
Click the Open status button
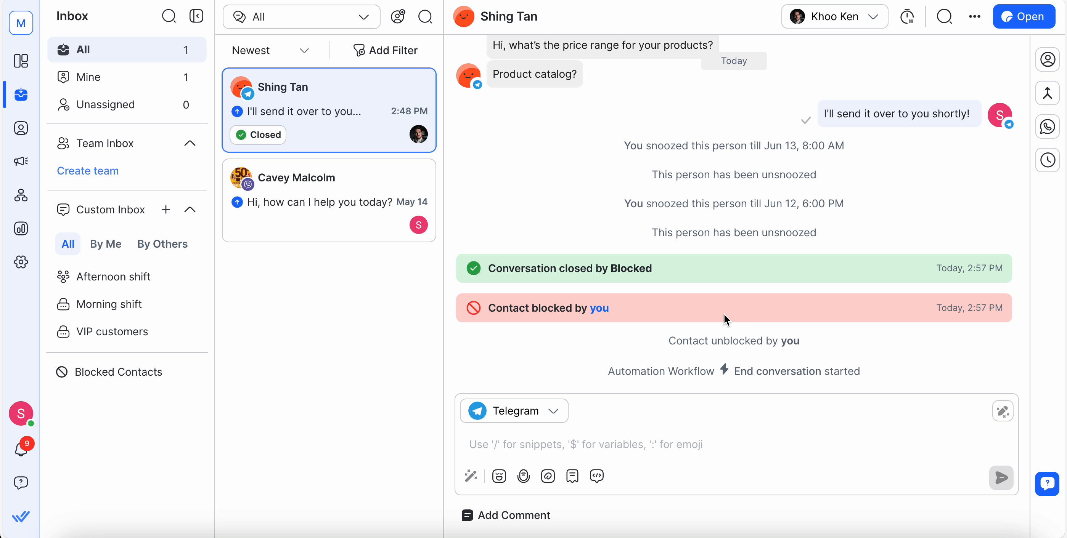[x=1023, y=16]
